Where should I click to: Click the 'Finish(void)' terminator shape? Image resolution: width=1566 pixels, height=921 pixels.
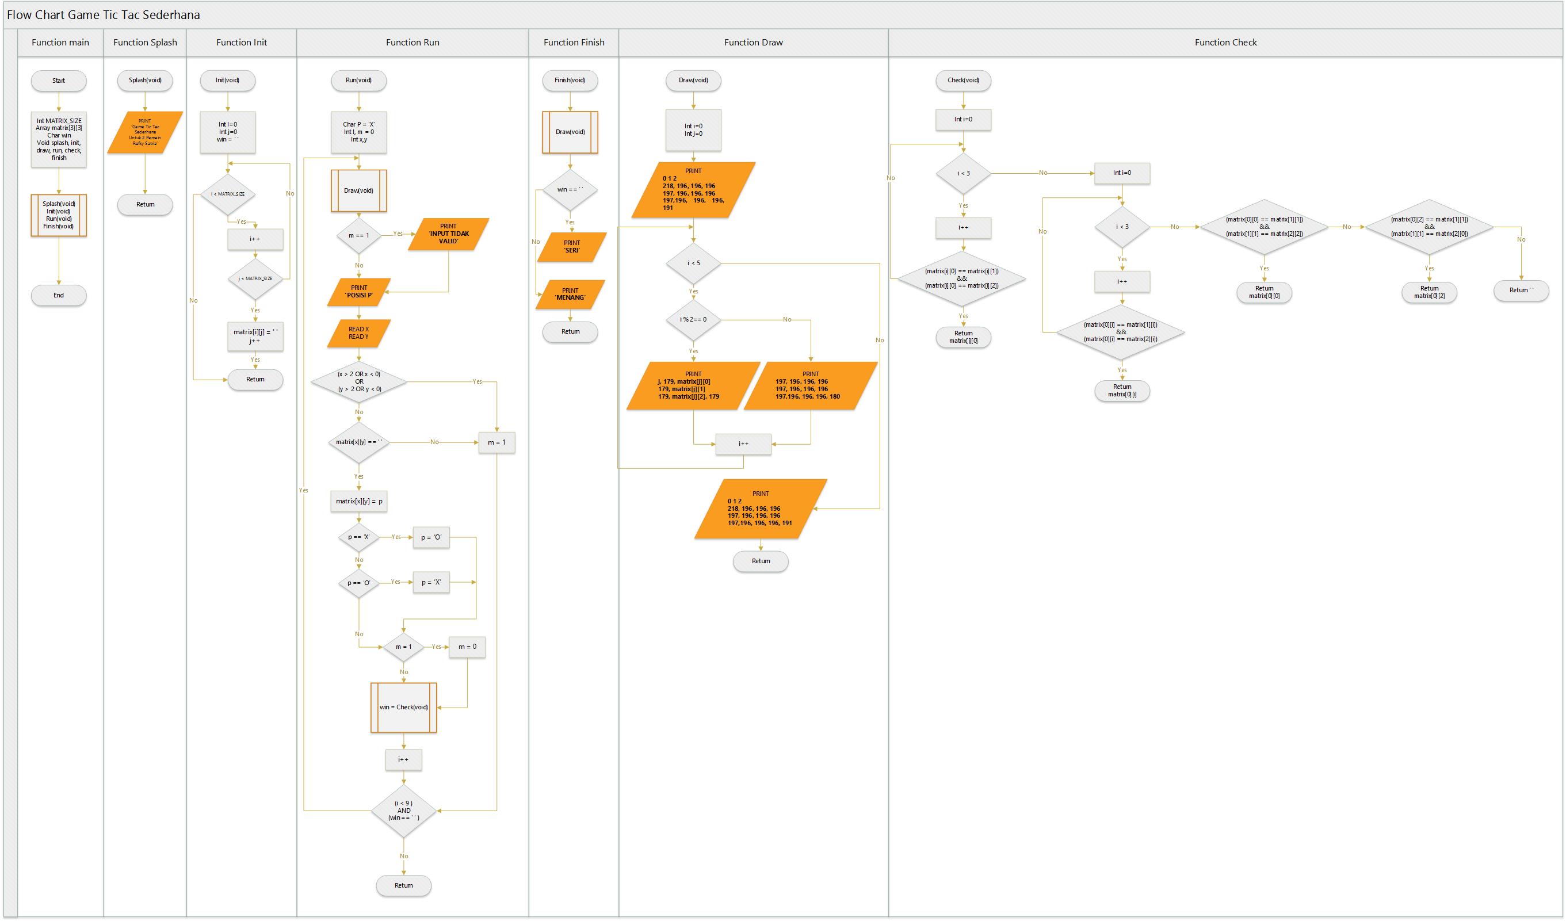click(570, 80)
